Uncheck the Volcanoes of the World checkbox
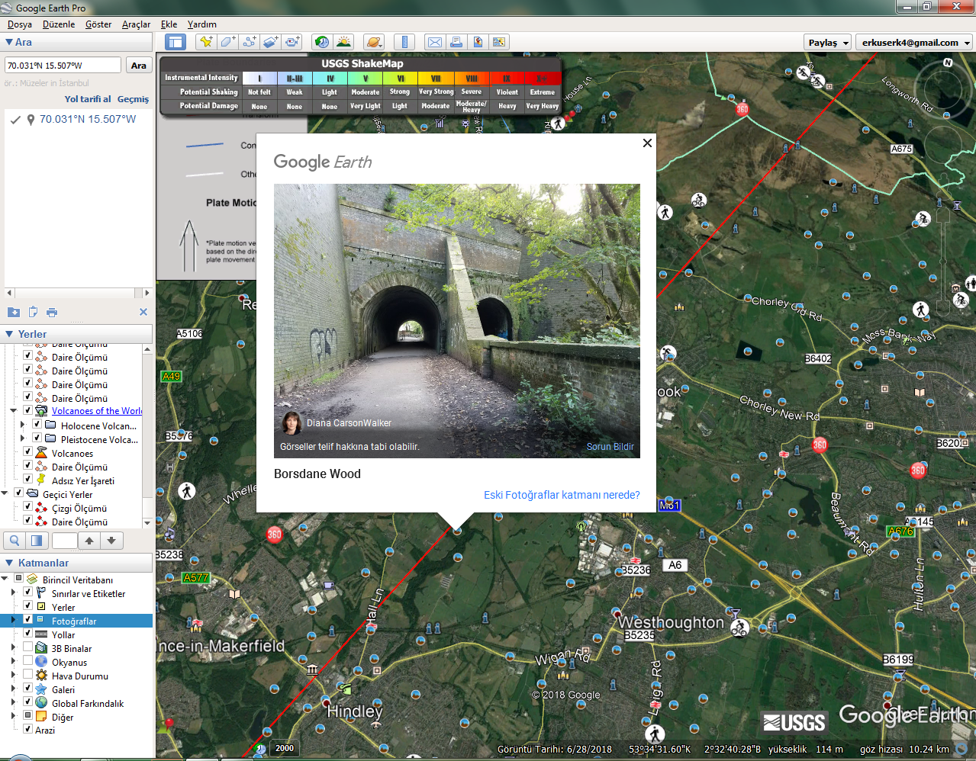 click(x=27, y=410)
